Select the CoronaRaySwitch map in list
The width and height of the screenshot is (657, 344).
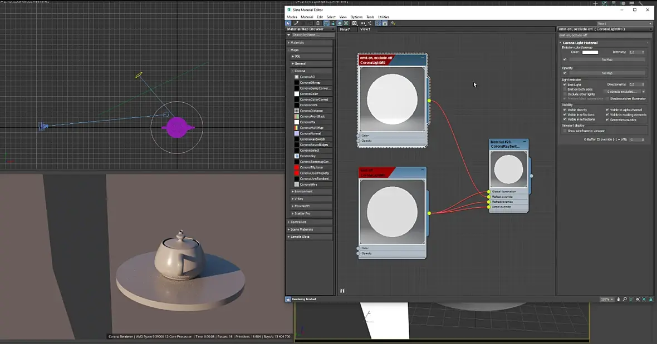[312, 139]
